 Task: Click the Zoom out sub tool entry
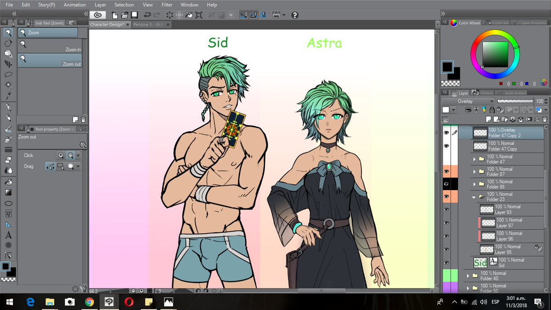[50, 61]
